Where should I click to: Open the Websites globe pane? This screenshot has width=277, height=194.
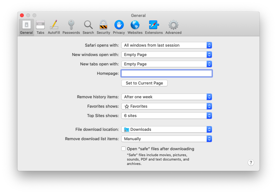tap(135, 27)
